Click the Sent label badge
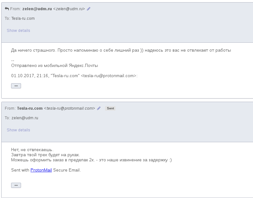Screen dimensions: 253x198 click(x=110, y=108)
